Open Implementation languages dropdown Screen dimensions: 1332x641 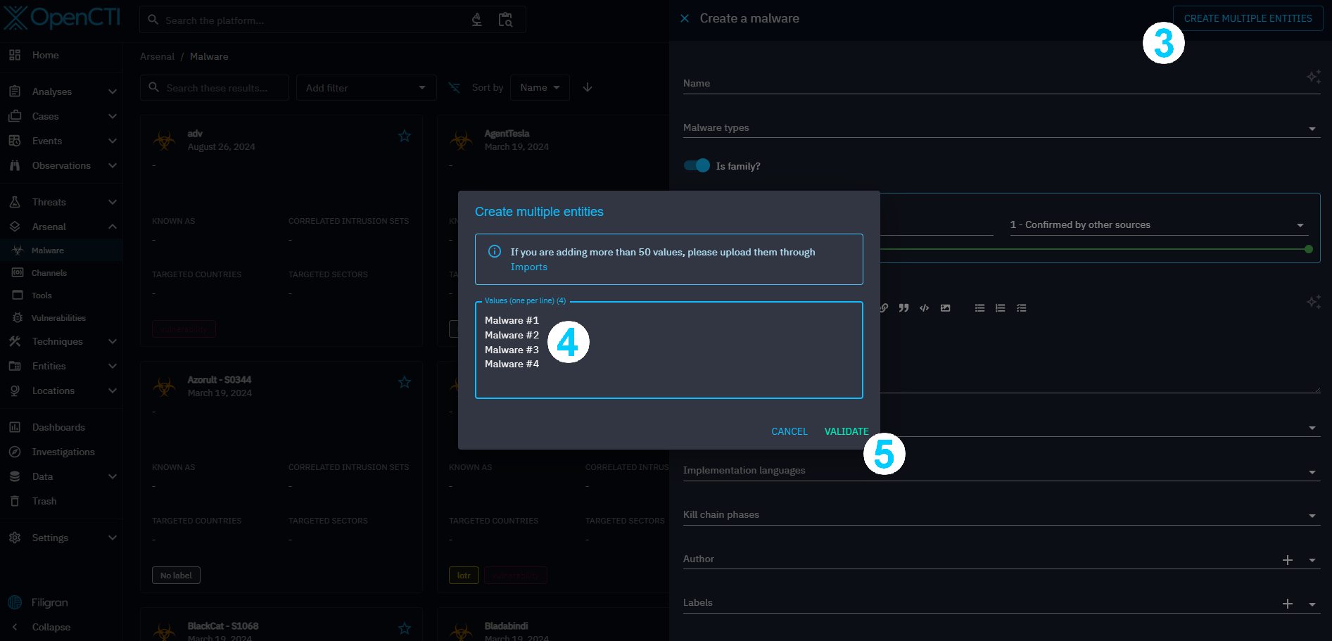coord(1312,471)
